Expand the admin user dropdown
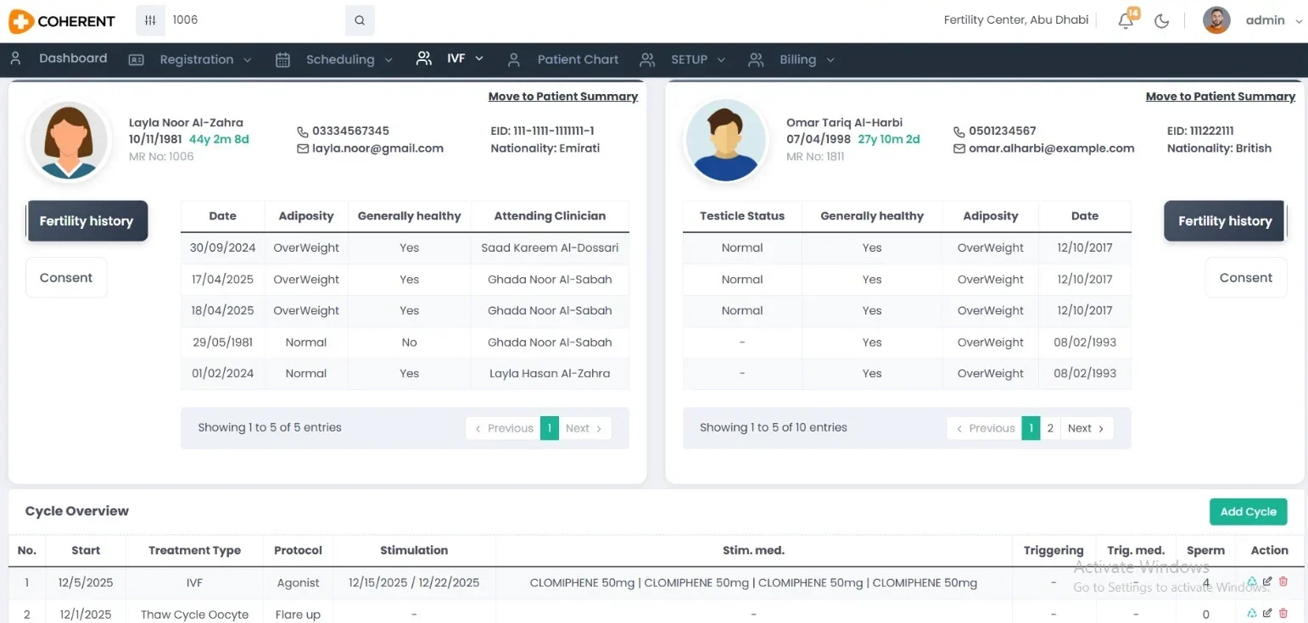The image size is (1308, 623). point(1298,22)
